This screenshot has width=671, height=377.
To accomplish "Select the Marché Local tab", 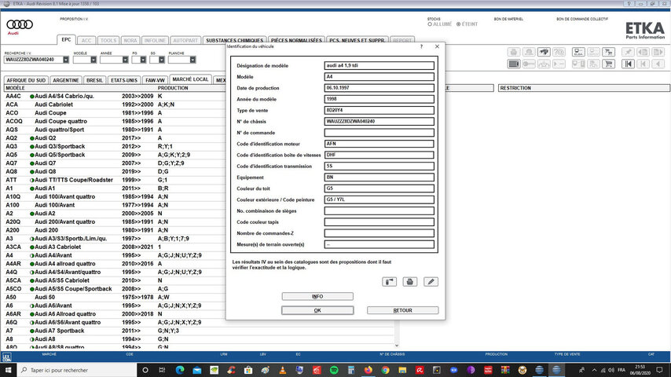I will [190, 79].
